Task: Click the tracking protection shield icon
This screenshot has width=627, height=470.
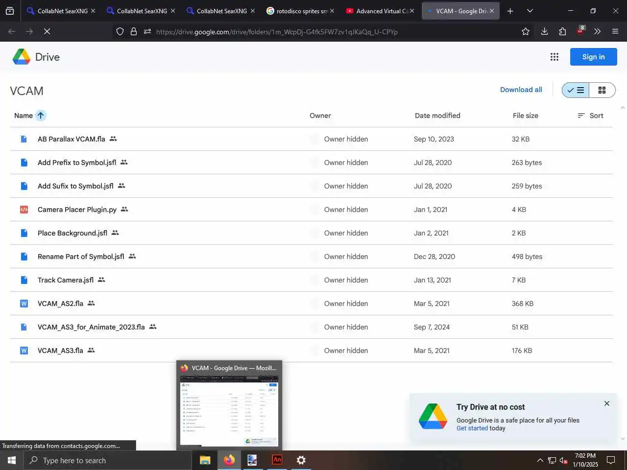Action: (x=120, y=31)
